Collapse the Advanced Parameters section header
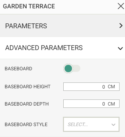Image resolution: width=125 pixels, height=137 pixels. pos(62,48)
